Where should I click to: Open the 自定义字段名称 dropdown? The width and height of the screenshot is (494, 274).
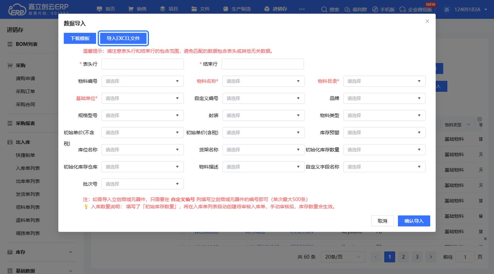click(384, 167)
